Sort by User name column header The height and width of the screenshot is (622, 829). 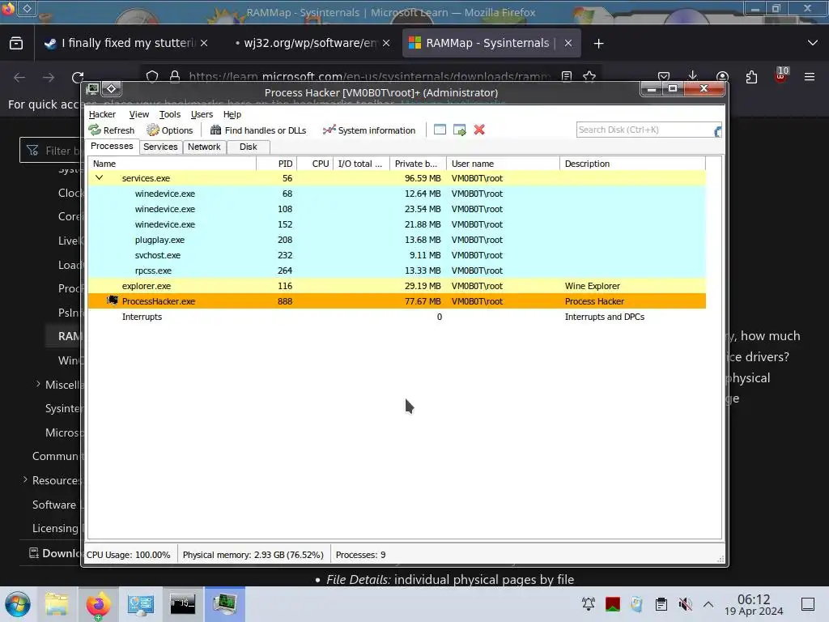(503, 164)
